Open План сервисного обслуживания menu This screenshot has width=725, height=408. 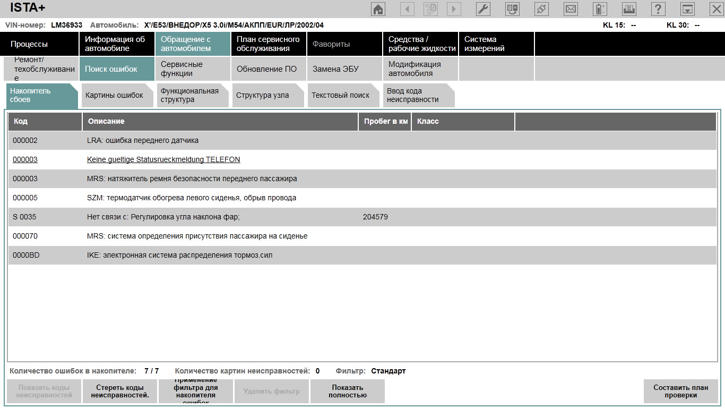coord(269,44)
